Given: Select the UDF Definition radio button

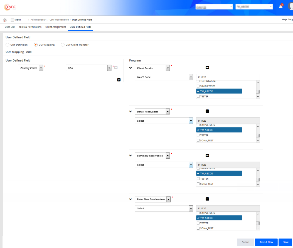Looking at the screenshot, I should (8, 45).
